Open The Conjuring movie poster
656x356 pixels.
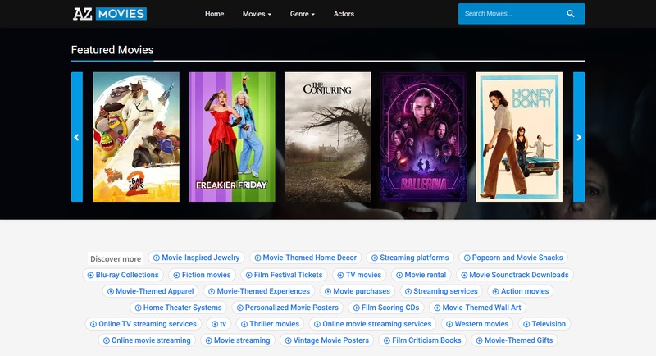tap(328, 137)
